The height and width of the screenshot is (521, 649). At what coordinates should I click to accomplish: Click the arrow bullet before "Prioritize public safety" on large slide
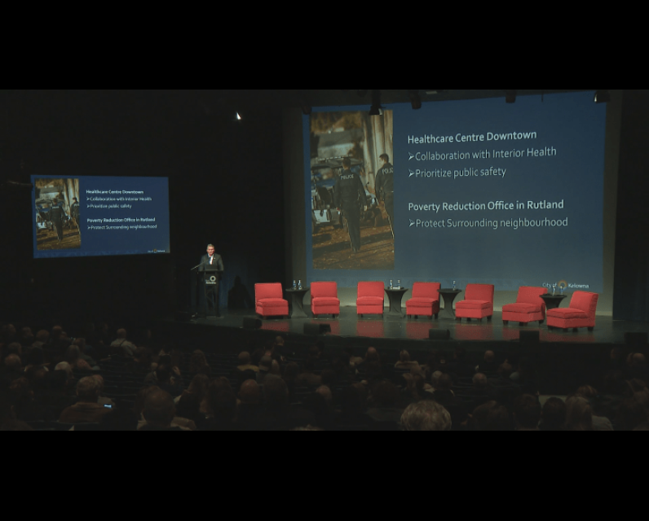(411, 173)
